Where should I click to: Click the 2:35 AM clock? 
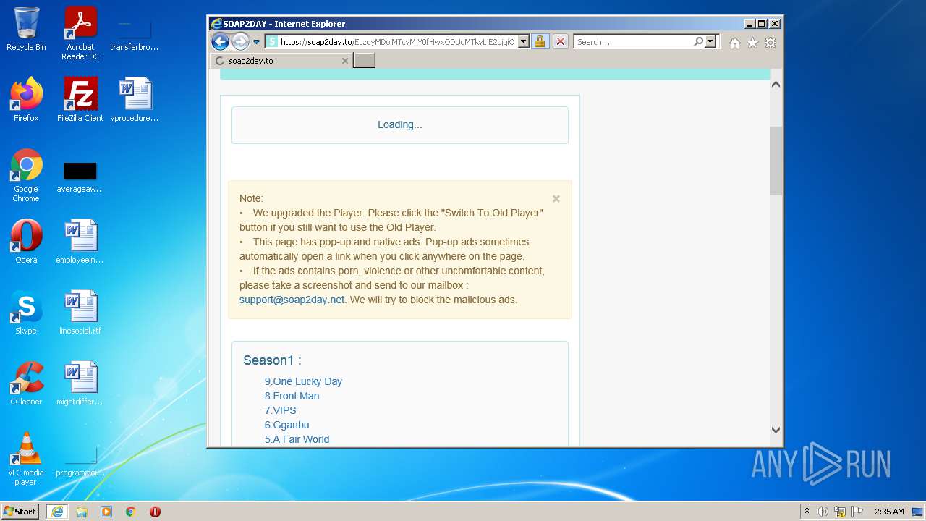[889, 512]
